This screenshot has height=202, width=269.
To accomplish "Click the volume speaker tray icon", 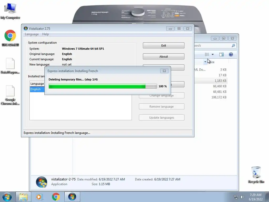I will coord(242,197).
